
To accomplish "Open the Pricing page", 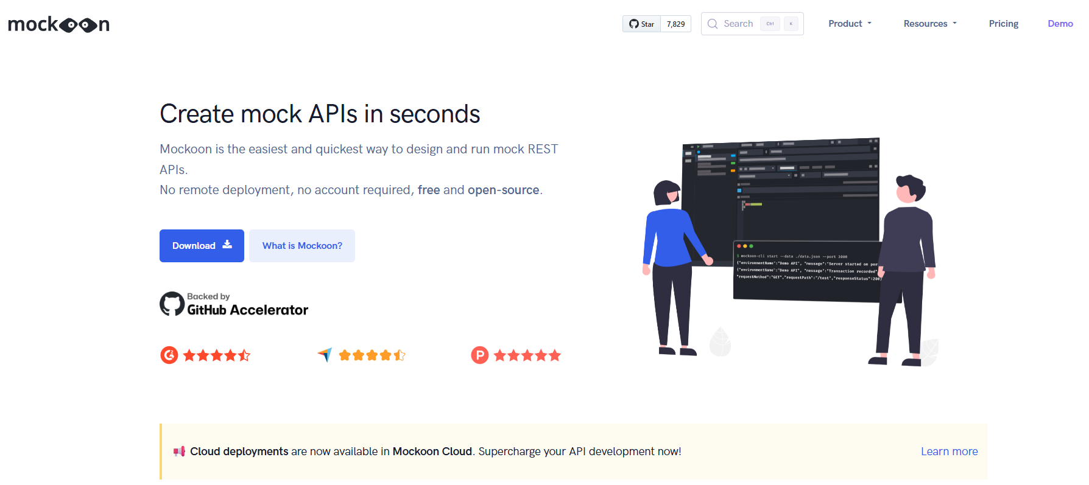I will 1003,24.
